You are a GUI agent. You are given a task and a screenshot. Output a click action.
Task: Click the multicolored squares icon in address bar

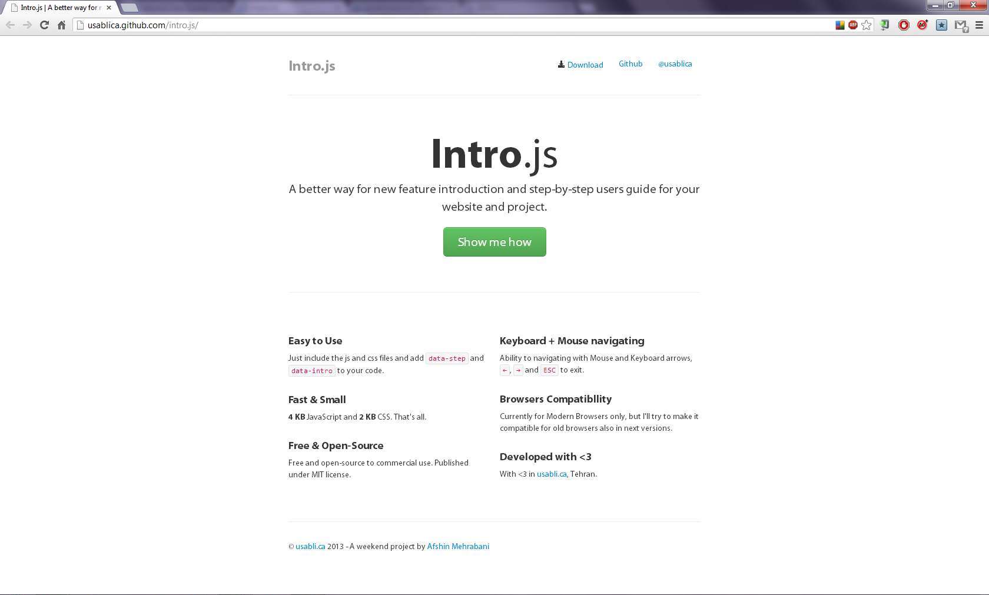840,25
